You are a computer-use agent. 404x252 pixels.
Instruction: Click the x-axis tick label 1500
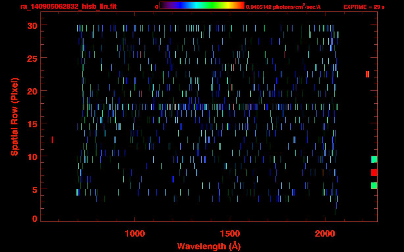(x=230, y=233)
